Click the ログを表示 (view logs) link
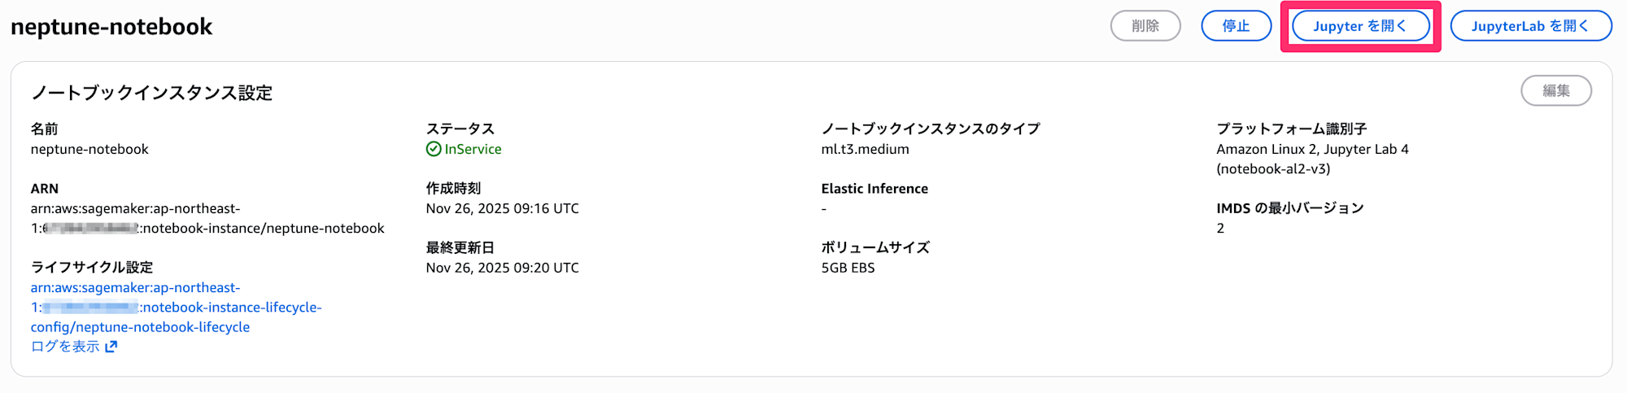This screenshot has width=1627, height=393. [x=65, y=347]
